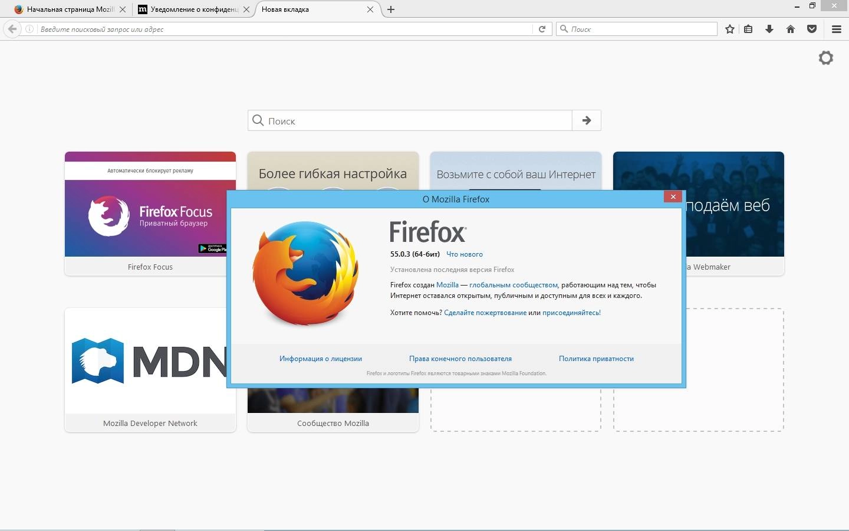Close the 'О Mozilla Firefox' dialog

[x=673, y=196]
